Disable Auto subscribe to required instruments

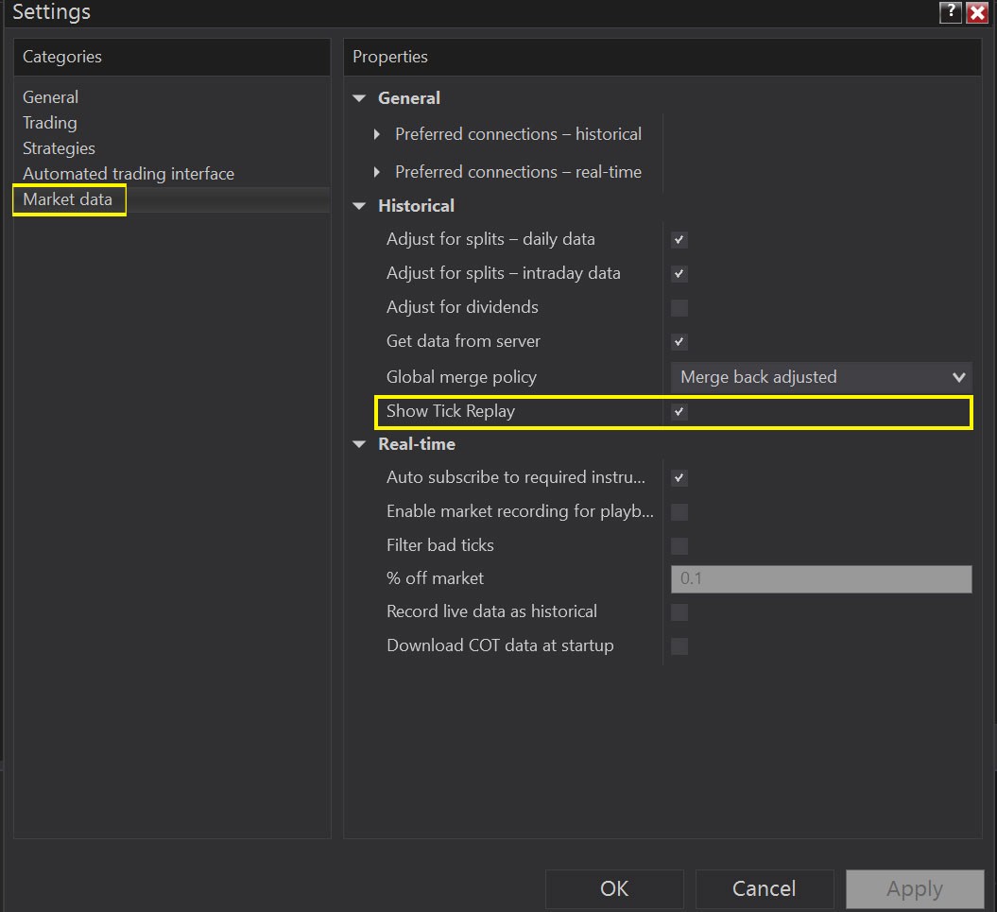point(679,477)
